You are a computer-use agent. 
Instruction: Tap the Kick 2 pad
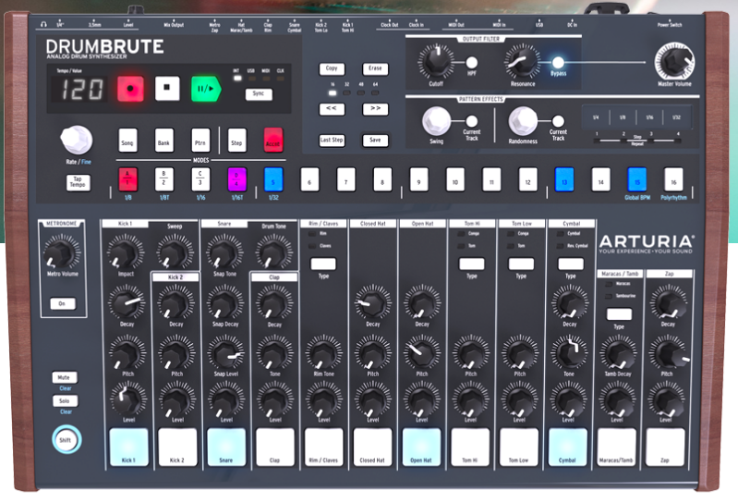click(177, 447)
